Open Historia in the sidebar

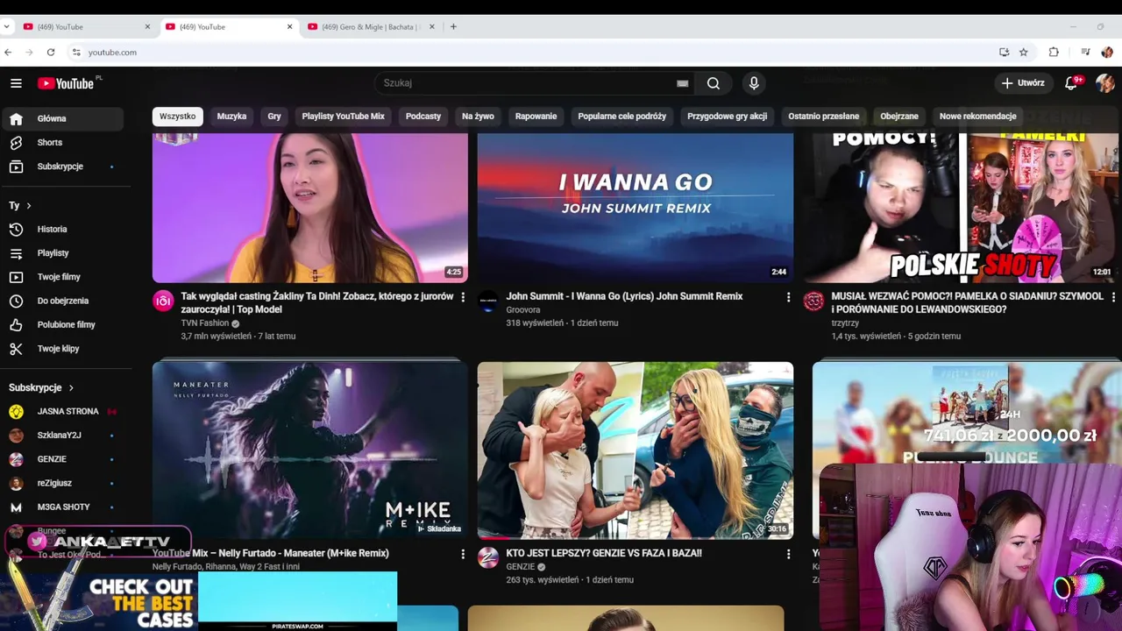63,229
